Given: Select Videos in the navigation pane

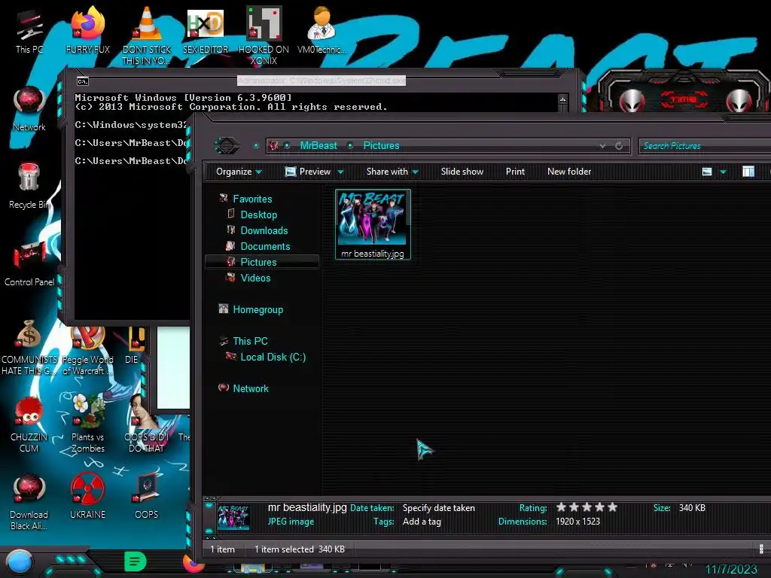Looking at the screenshot, I should [255, 278].
